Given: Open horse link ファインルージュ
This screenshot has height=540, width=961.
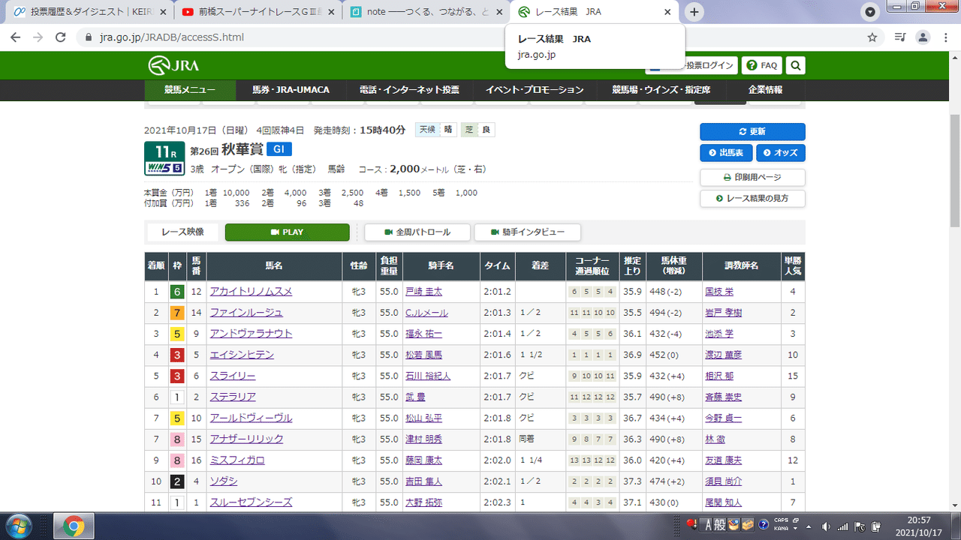Looking at the screenshot, I should [246, 313].
